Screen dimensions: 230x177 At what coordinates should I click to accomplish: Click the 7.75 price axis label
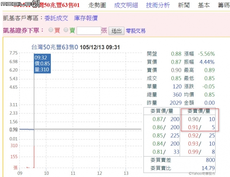(x=13, y=53)
